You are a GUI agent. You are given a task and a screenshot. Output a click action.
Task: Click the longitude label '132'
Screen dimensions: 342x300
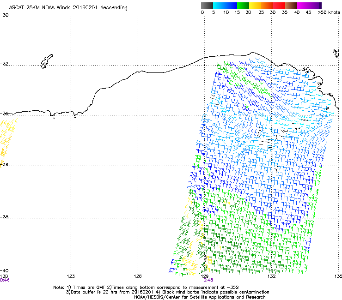click(272, 276)
